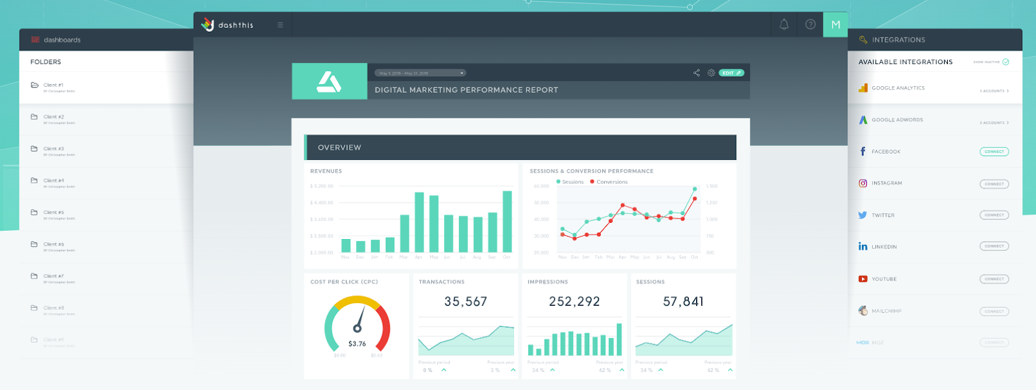The width and height of the screenshot is (1036, 390).
Task: Share the report via share icon
Action: click(697, 73)
